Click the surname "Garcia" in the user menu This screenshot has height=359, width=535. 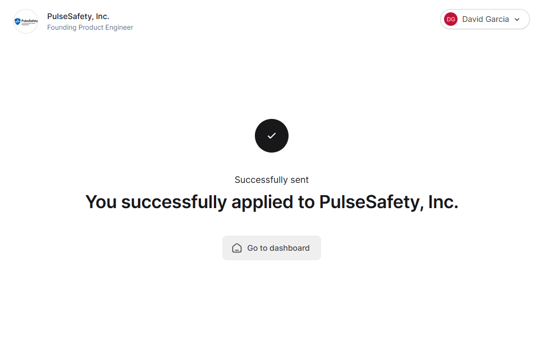497,19
